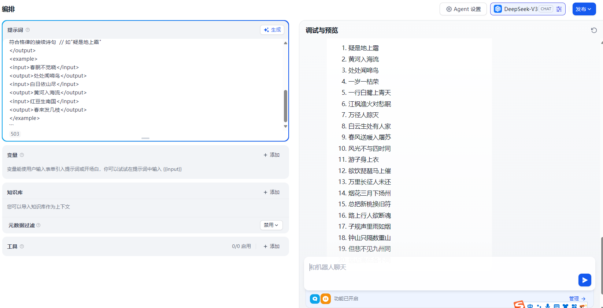Click answer line 一岁一枯荣
603x308 pixels.
coord(363,82)
